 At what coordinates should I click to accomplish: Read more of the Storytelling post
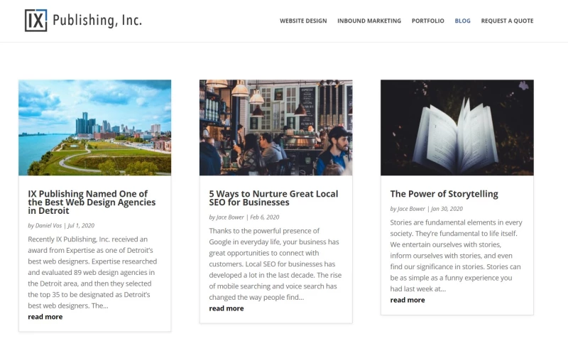point(408,300)
